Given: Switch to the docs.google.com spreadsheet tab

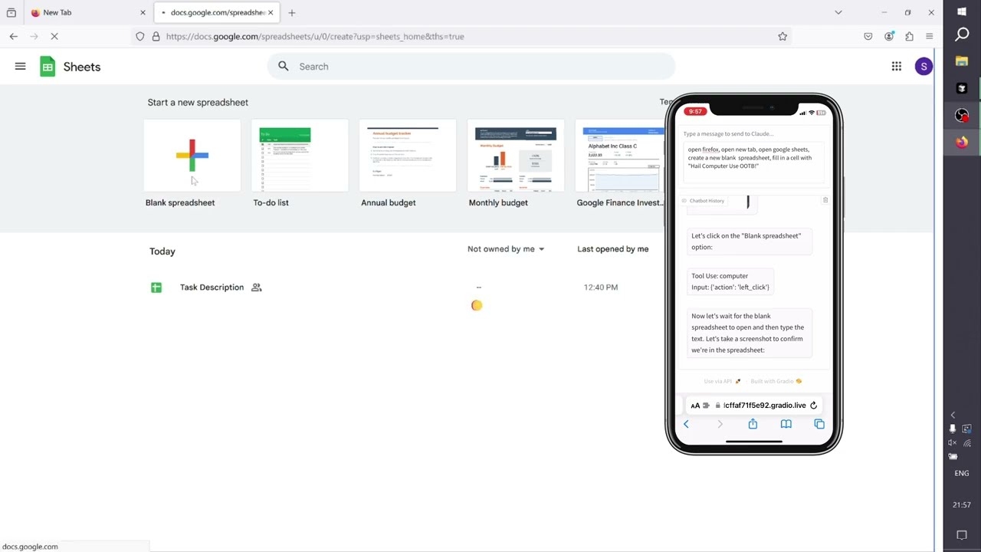Looking at the screenshot, I should click(x=216, y=12).
